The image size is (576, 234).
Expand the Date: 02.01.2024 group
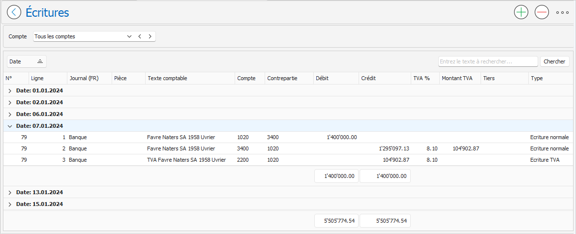click(x=10, y=102)
